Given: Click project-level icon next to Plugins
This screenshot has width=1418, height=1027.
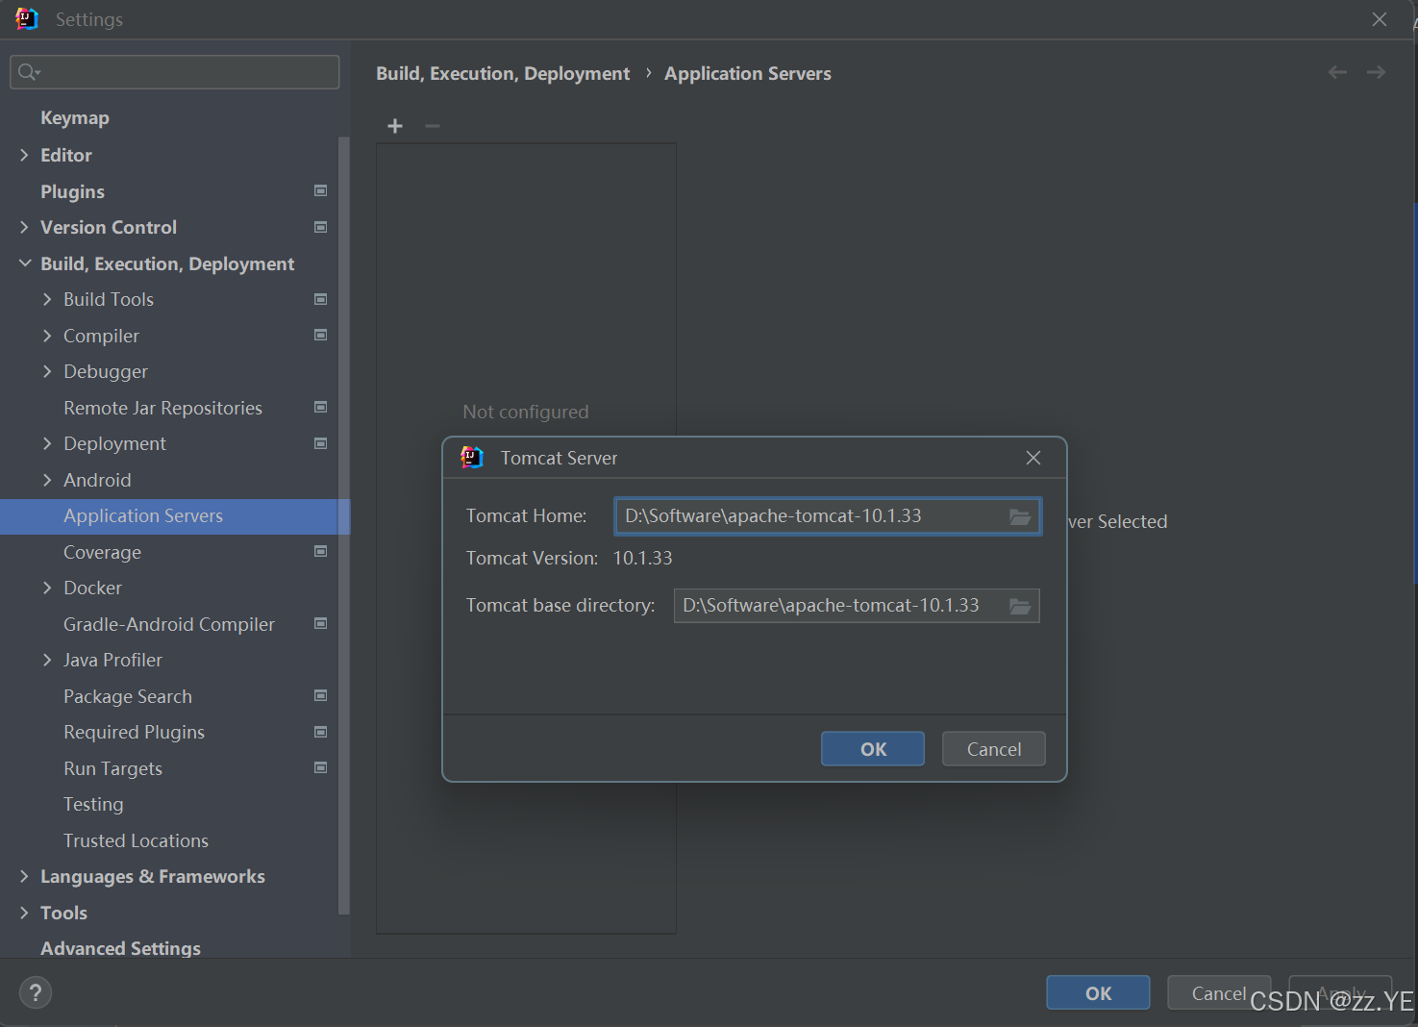Looking at the screenshot, I should (x=321, y=190).
